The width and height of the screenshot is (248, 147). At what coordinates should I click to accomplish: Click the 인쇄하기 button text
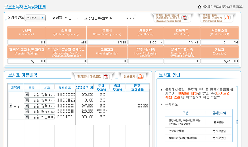click(129, 77)
